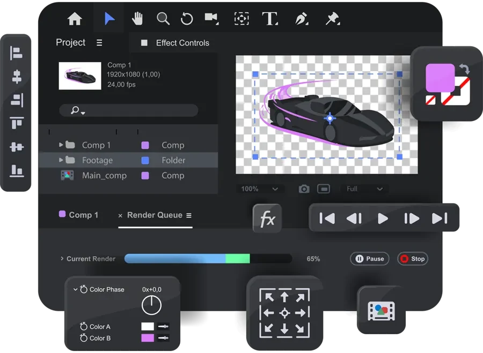
Task: Align layers to top edge
Action: coord(17,123)
